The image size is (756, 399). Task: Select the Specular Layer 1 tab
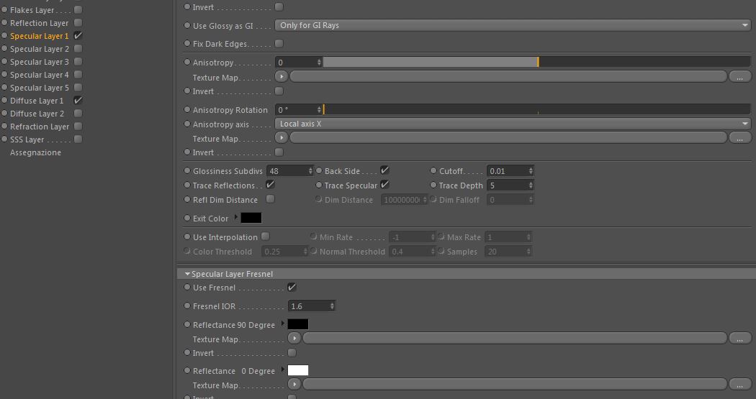tap(39, 36)
